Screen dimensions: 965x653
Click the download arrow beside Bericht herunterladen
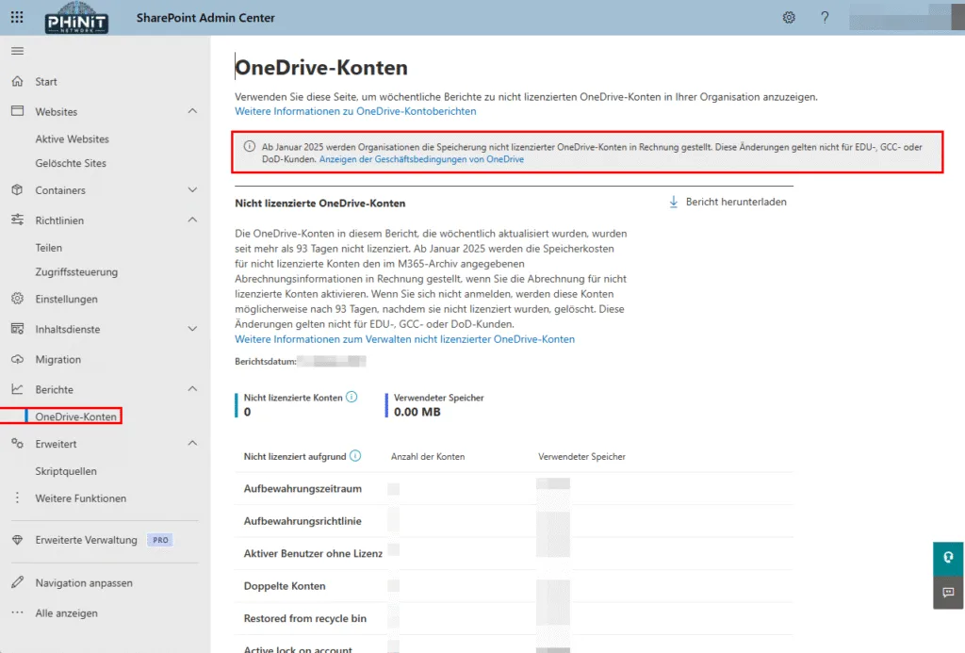click(673, 201)
